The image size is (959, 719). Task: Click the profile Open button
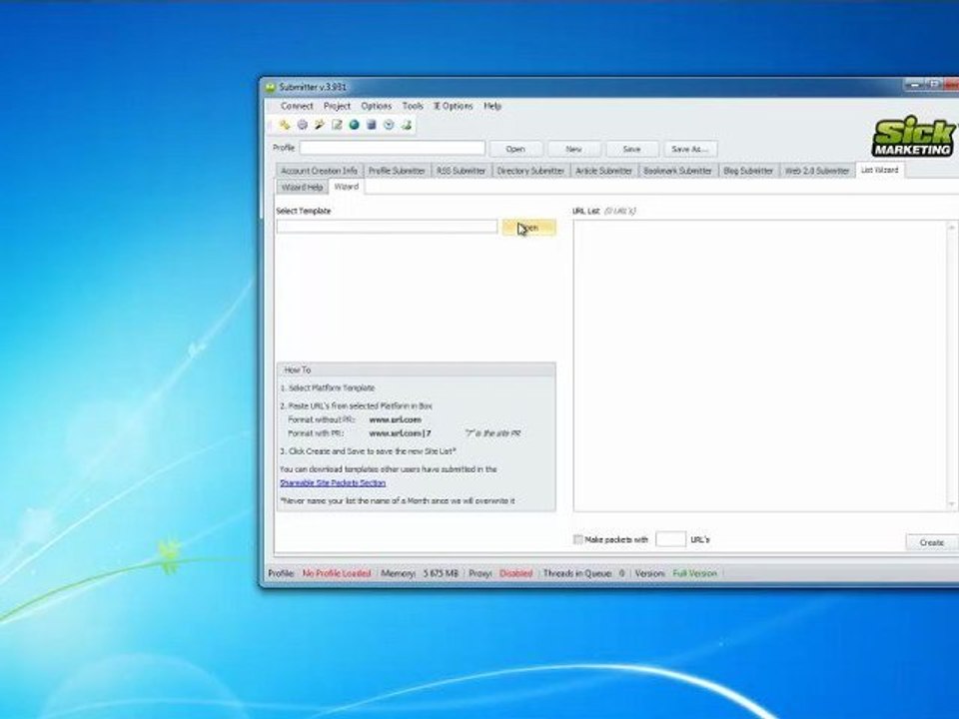(515, 149)
